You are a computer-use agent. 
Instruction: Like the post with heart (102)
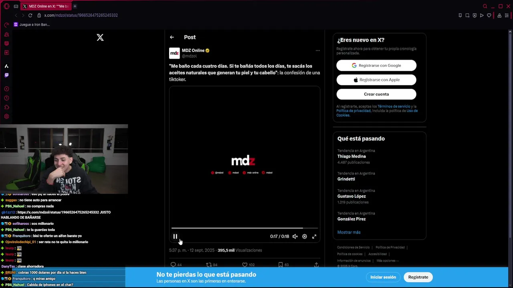pos(248,265)
